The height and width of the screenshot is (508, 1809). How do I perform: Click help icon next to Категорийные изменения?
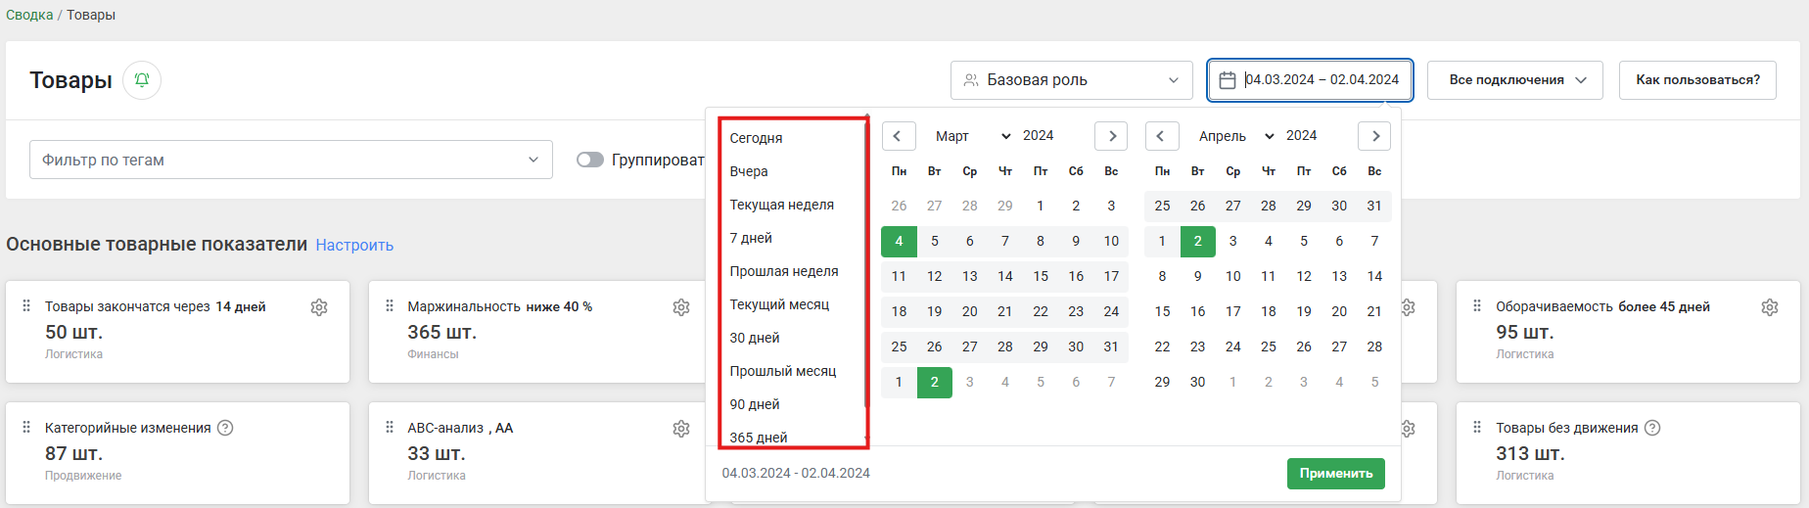point(225,428)
